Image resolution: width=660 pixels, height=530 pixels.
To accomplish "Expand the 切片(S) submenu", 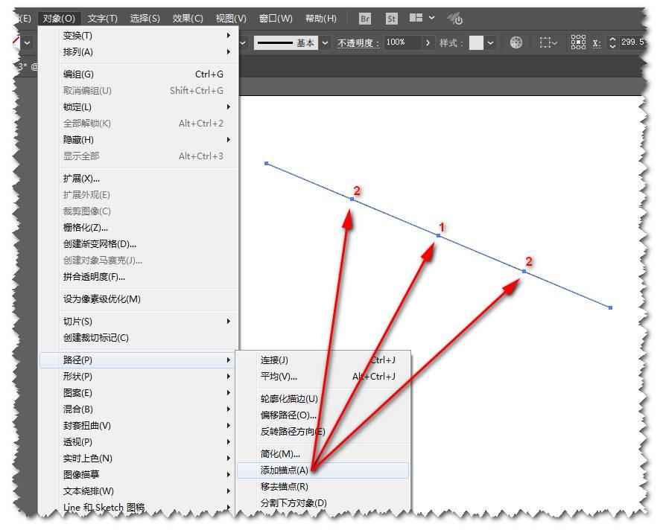I will [139, 322].
